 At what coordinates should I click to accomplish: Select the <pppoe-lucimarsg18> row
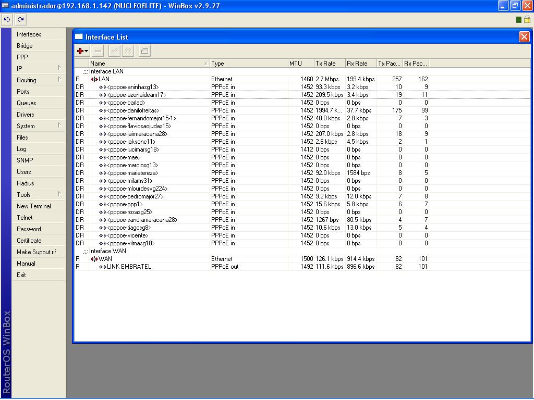(x=302, y=149)
